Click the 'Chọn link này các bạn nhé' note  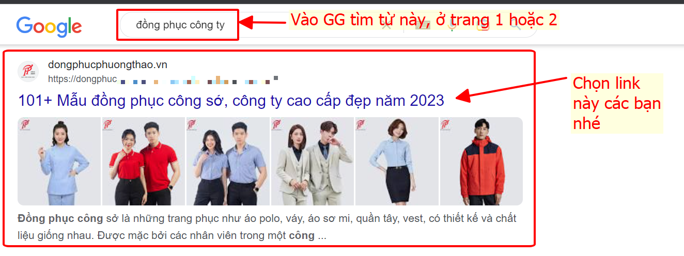pyautogui.click(x=617, y=103)
